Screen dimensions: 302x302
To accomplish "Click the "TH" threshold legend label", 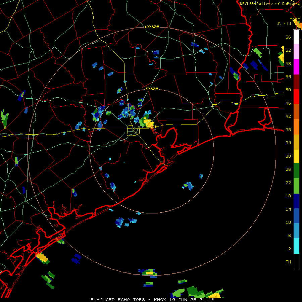I will click(x=288, y=262).
